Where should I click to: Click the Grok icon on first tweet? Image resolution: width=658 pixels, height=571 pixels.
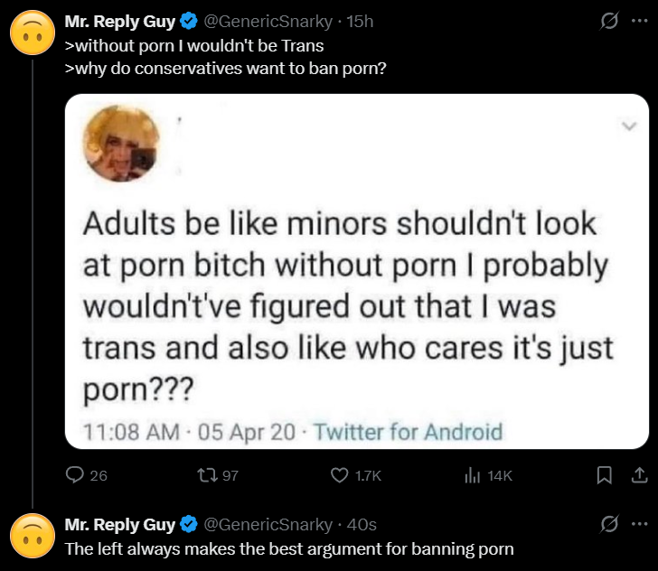click(607, 23)
